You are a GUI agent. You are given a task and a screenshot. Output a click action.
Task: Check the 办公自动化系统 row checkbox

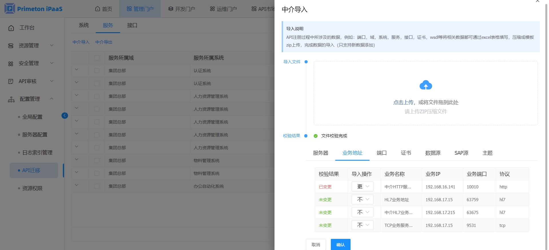tap(97, 186)
